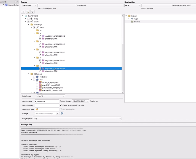Open the filter funnel tool

coord(32,12)
